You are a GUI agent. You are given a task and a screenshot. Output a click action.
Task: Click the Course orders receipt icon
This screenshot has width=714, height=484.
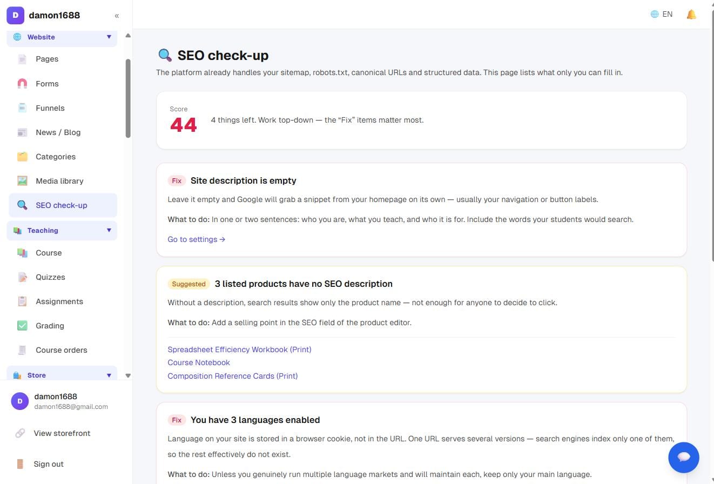22,350
